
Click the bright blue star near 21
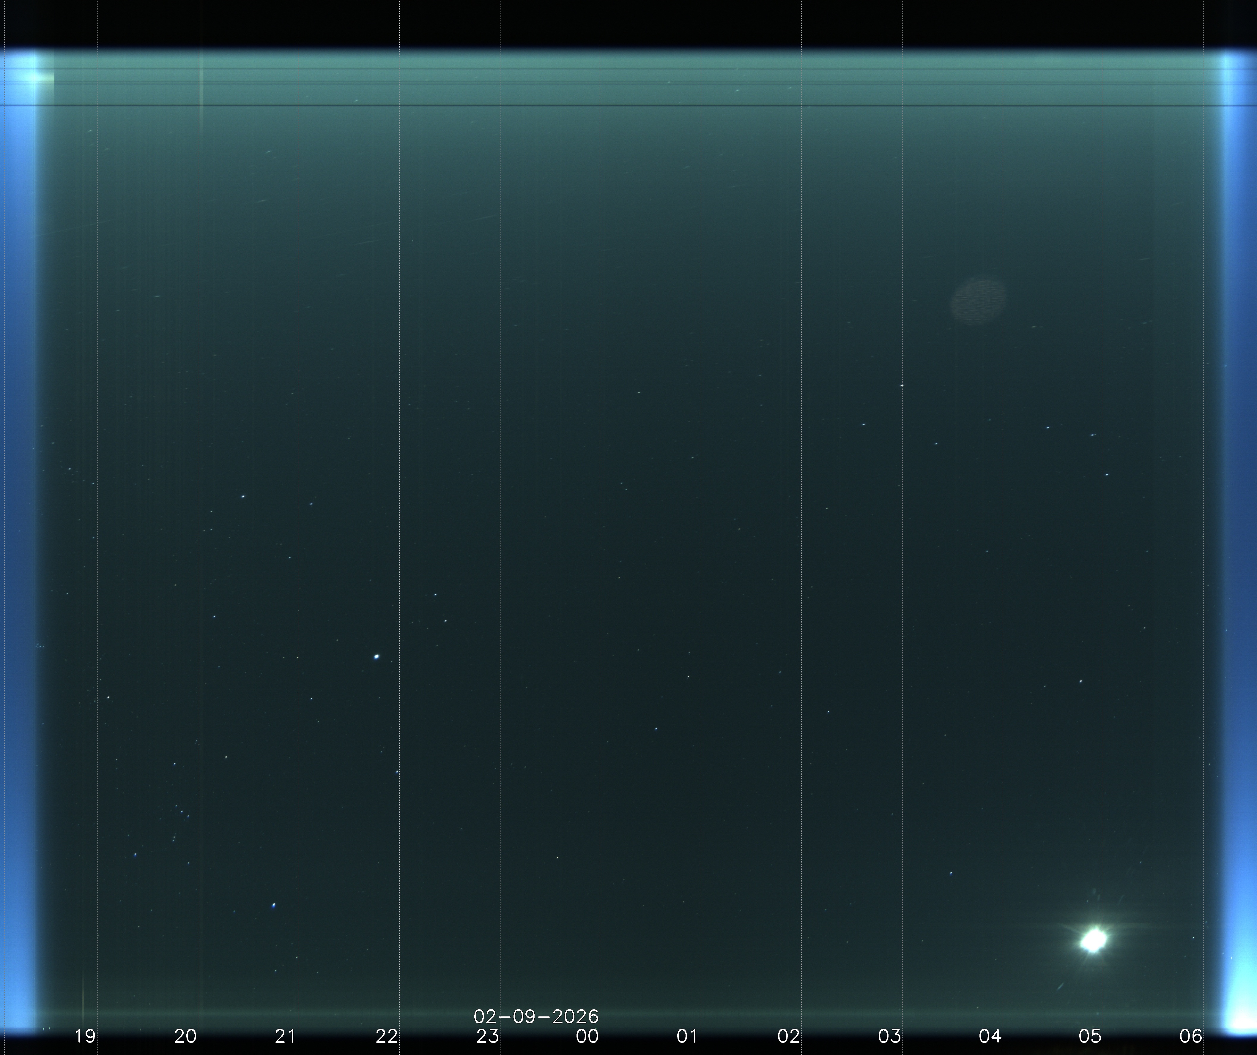[x=274, y=905]
